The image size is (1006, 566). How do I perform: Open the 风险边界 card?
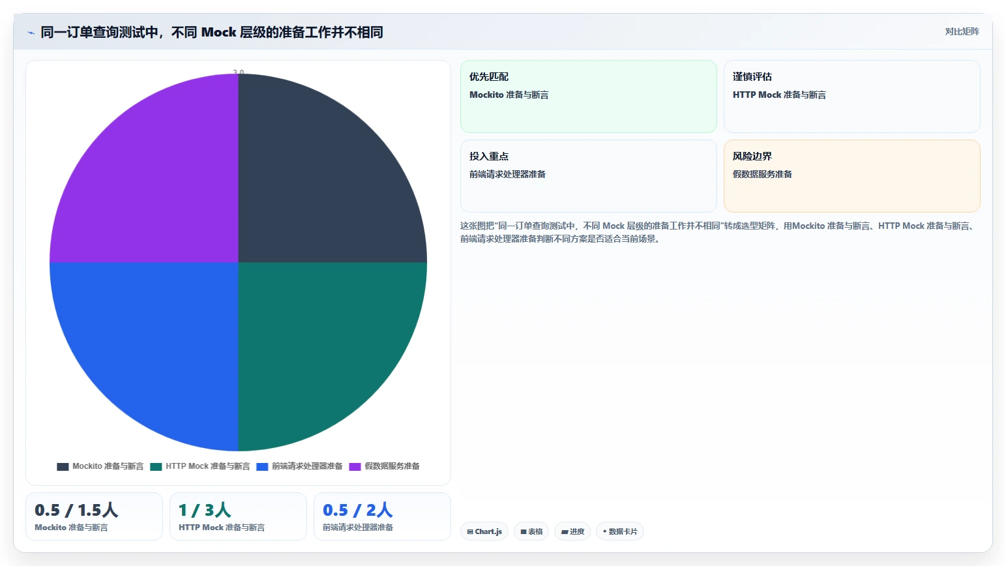(x=852, y=176)
